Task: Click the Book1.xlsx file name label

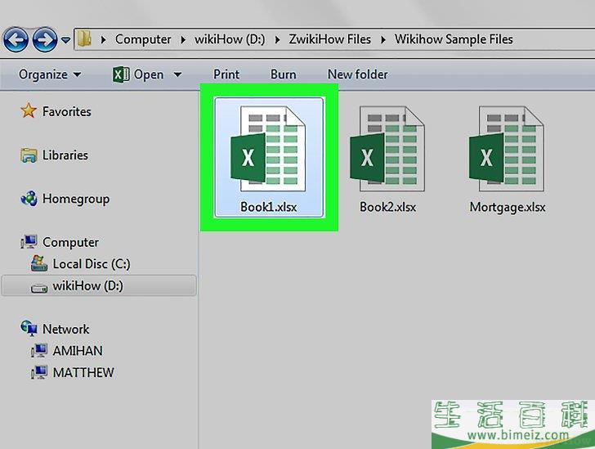Action: (269, 207)
